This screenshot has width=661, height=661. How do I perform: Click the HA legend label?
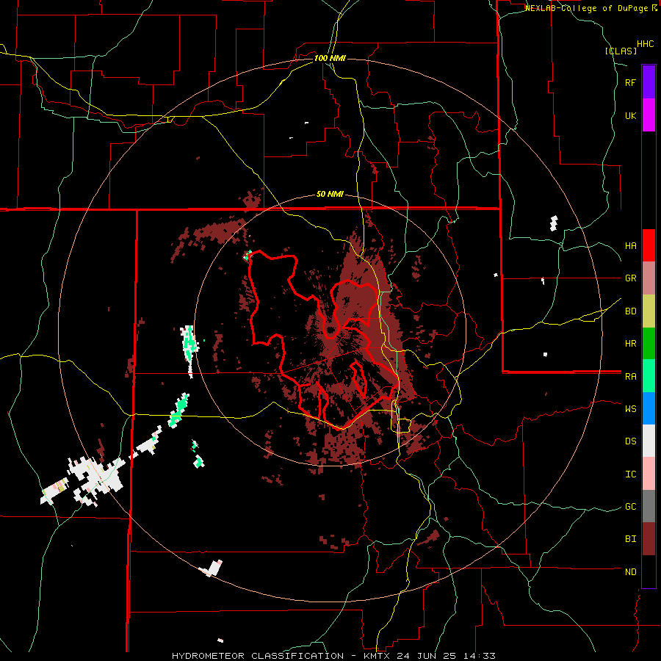(x=630, y=246)
